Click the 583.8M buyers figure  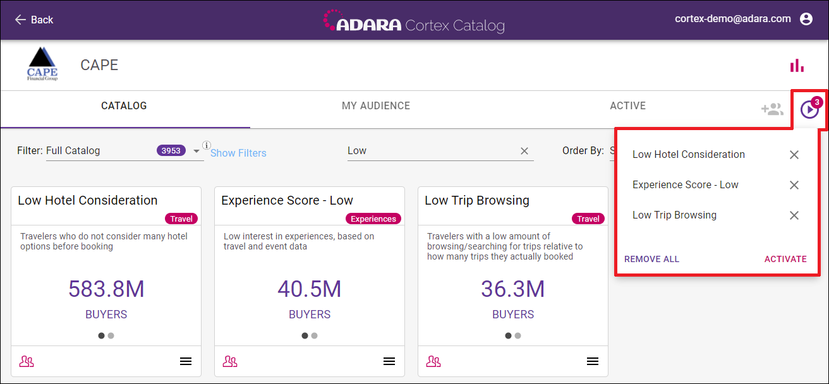click(106, 289)
